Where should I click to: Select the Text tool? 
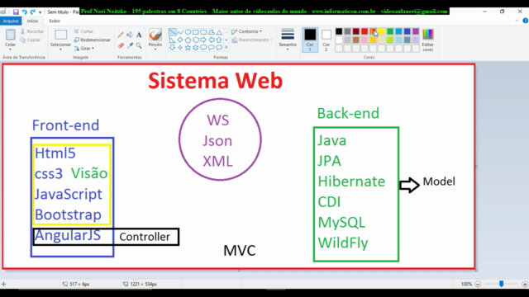pyautogui.click(x=139, y=35)
